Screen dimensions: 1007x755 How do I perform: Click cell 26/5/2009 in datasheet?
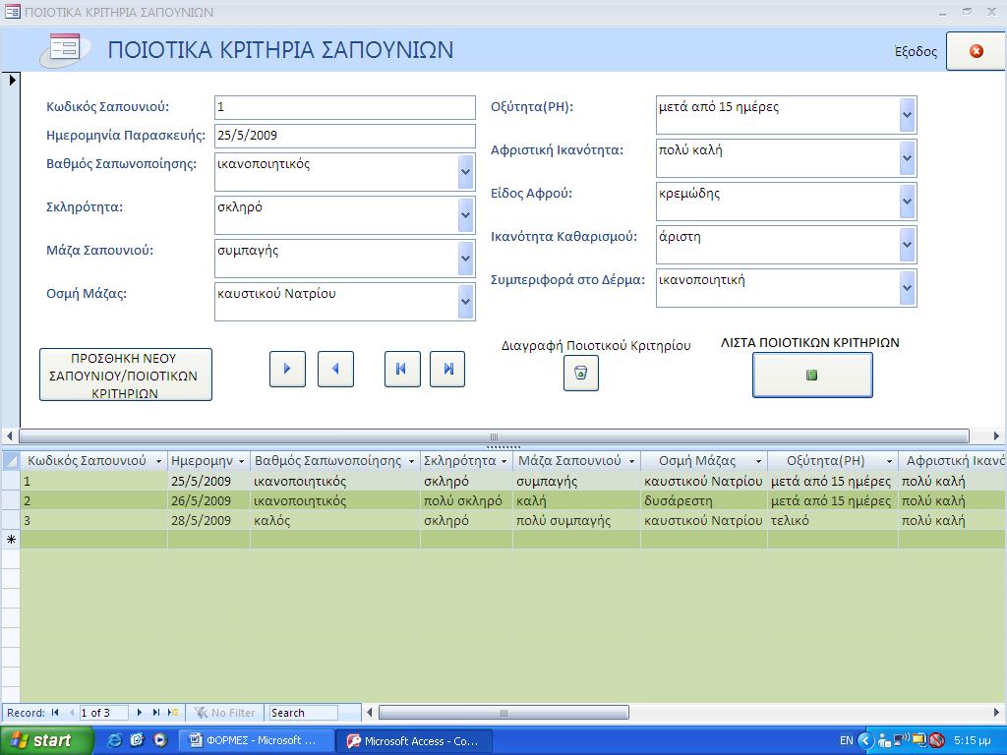(208, 500)
